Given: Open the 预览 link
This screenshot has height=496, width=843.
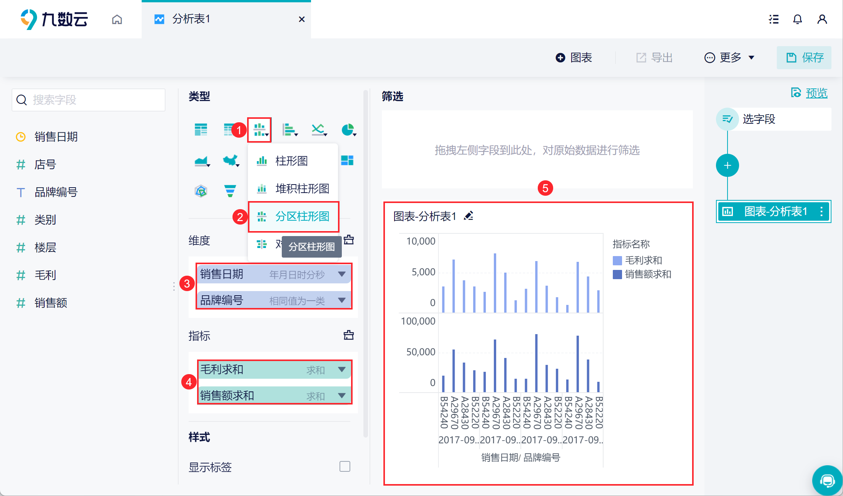Looking at the screenshot, I should 816,93.
